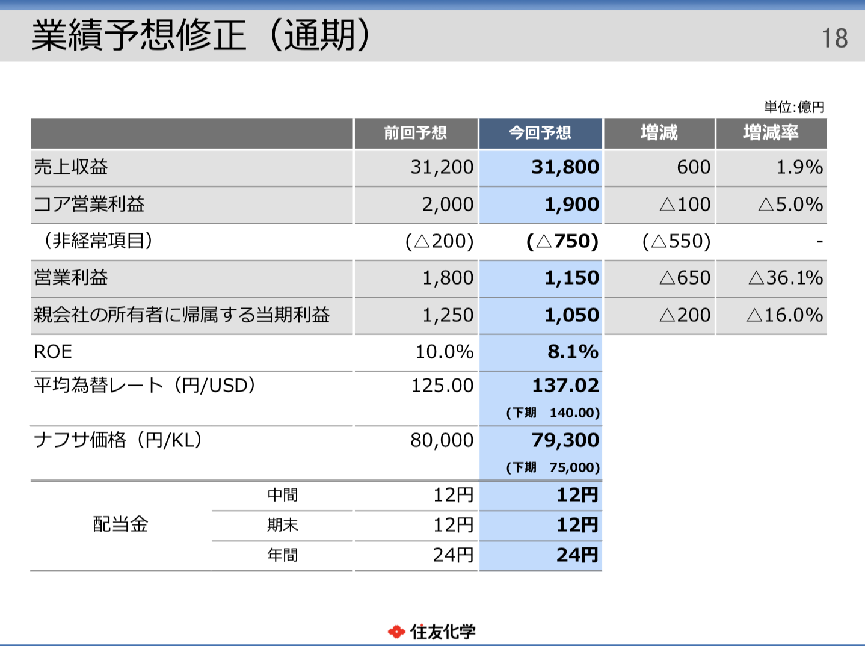Click the change value △200

coord(685,315)
